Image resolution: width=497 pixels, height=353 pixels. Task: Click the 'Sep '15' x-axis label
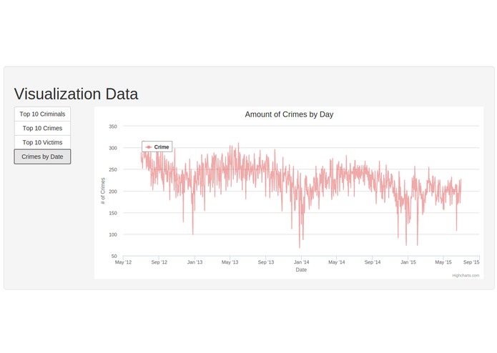[471, 262]
